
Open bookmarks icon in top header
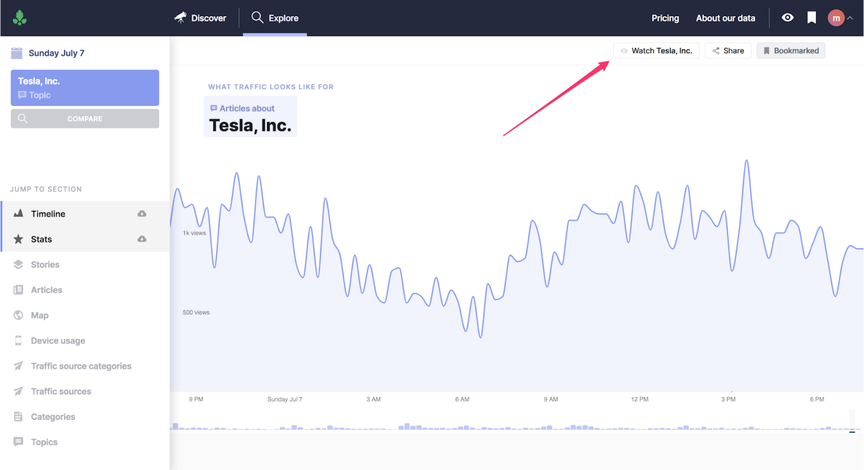coord(811,18)
